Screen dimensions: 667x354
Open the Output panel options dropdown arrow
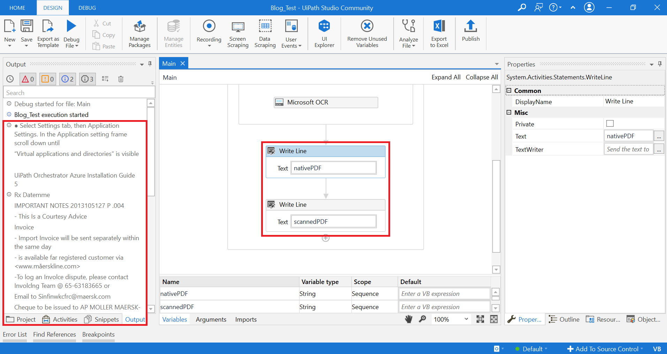pyautogui.click(x=142, y=64)
